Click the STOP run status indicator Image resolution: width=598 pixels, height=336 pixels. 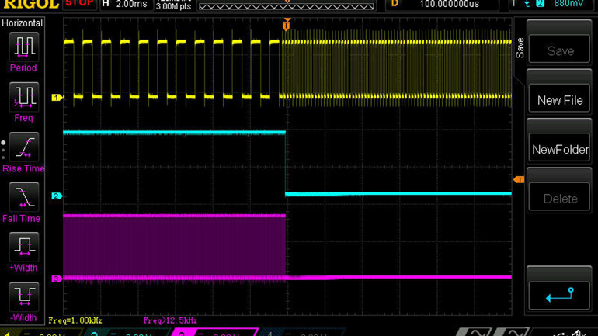pos(79,4)
